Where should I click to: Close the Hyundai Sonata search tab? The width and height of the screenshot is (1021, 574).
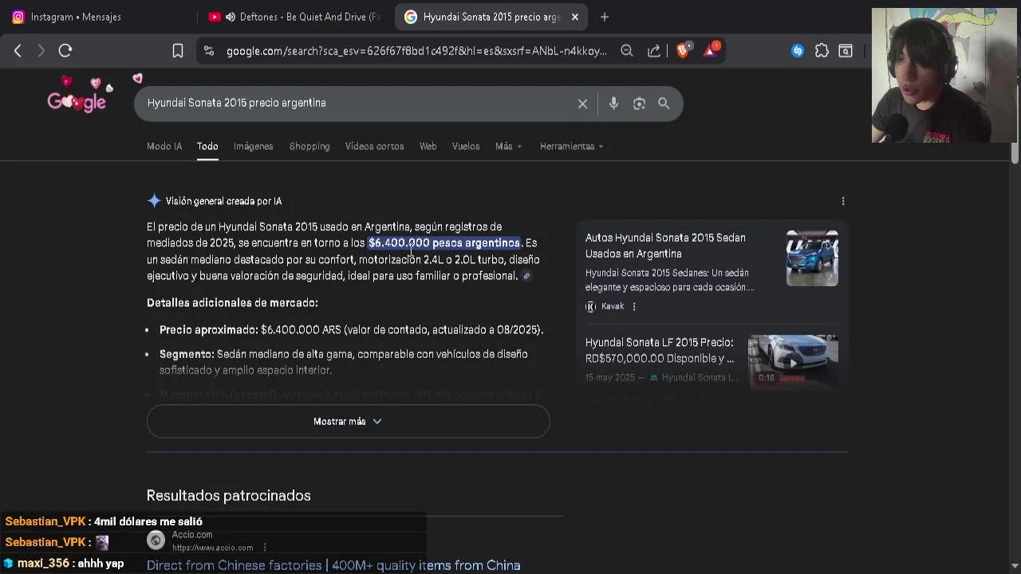click(x=574, y=17)
